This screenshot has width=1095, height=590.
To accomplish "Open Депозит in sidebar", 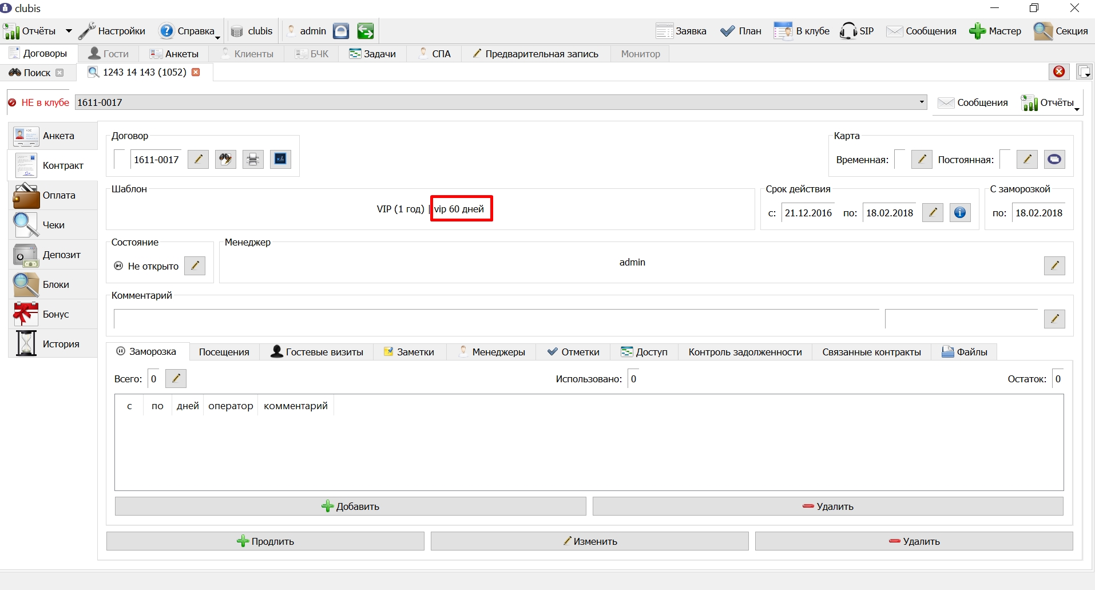I will pos(53,255).
